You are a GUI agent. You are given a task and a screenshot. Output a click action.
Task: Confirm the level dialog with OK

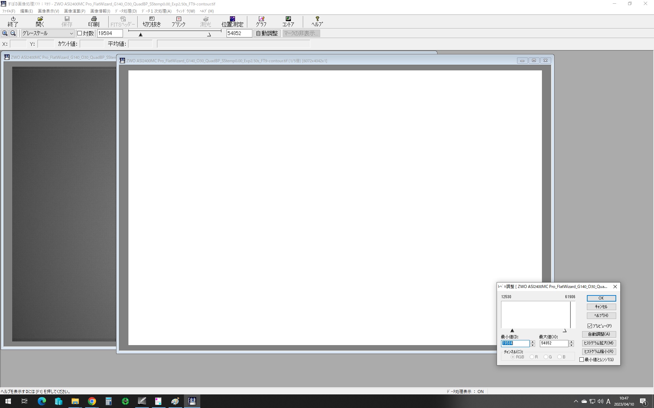tap(601, 298)
